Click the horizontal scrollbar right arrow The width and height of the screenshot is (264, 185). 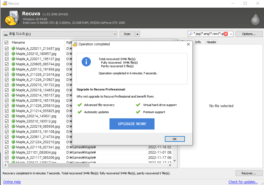(170, 165)
